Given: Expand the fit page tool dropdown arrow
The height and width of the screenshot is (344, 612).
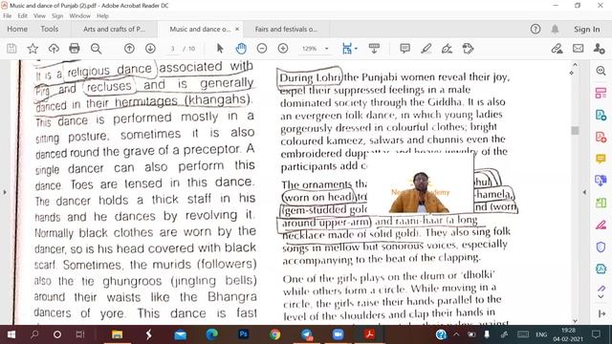Looking at the screenshot, I should (x=356, y=49).
